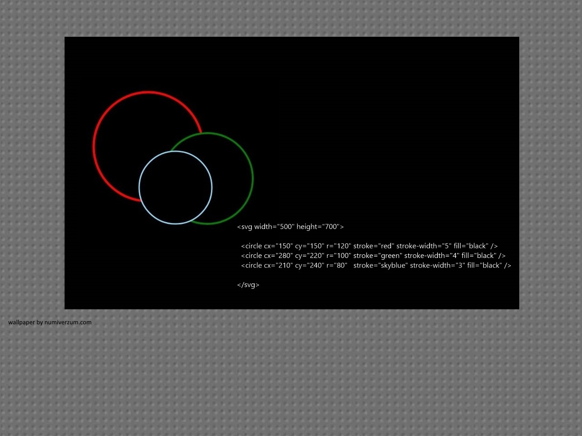Click r="100" in the second circle line
The height and width of the screenshot is (436, 582).
click(x=338, y=256)
